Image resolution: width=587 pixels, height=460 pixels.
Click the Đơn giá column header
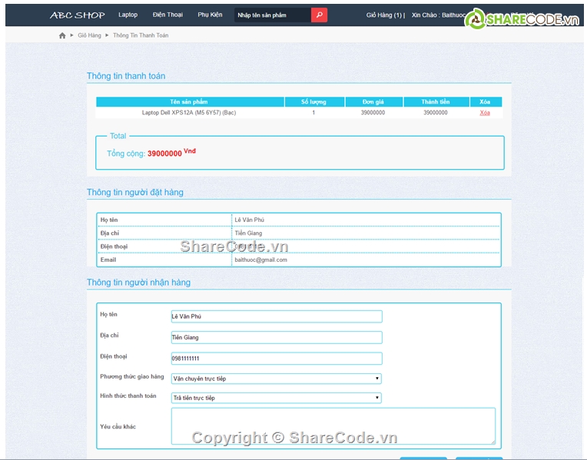tap(373, 102)
